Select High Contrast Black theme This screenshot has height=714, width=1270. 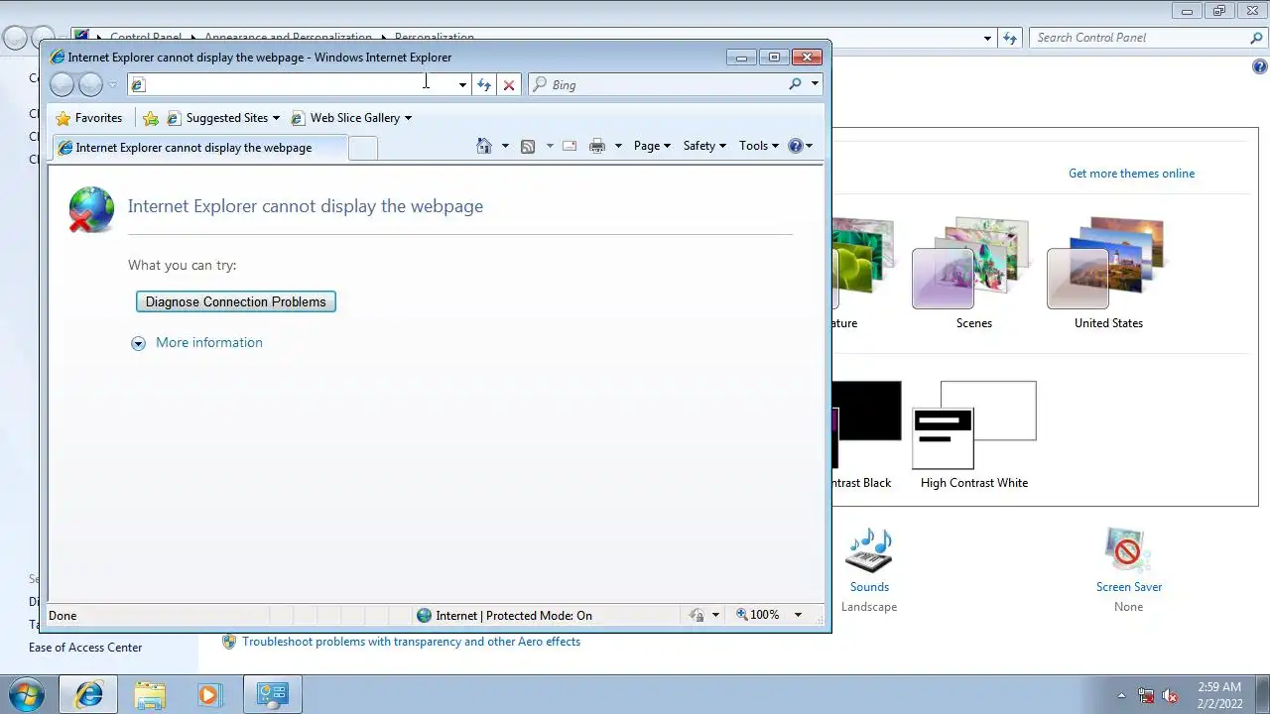point(866,425)
